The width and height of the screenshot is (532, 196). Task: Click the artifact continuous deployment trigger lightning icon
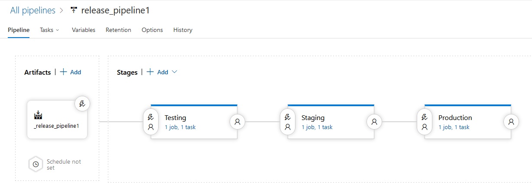[82, 104]
